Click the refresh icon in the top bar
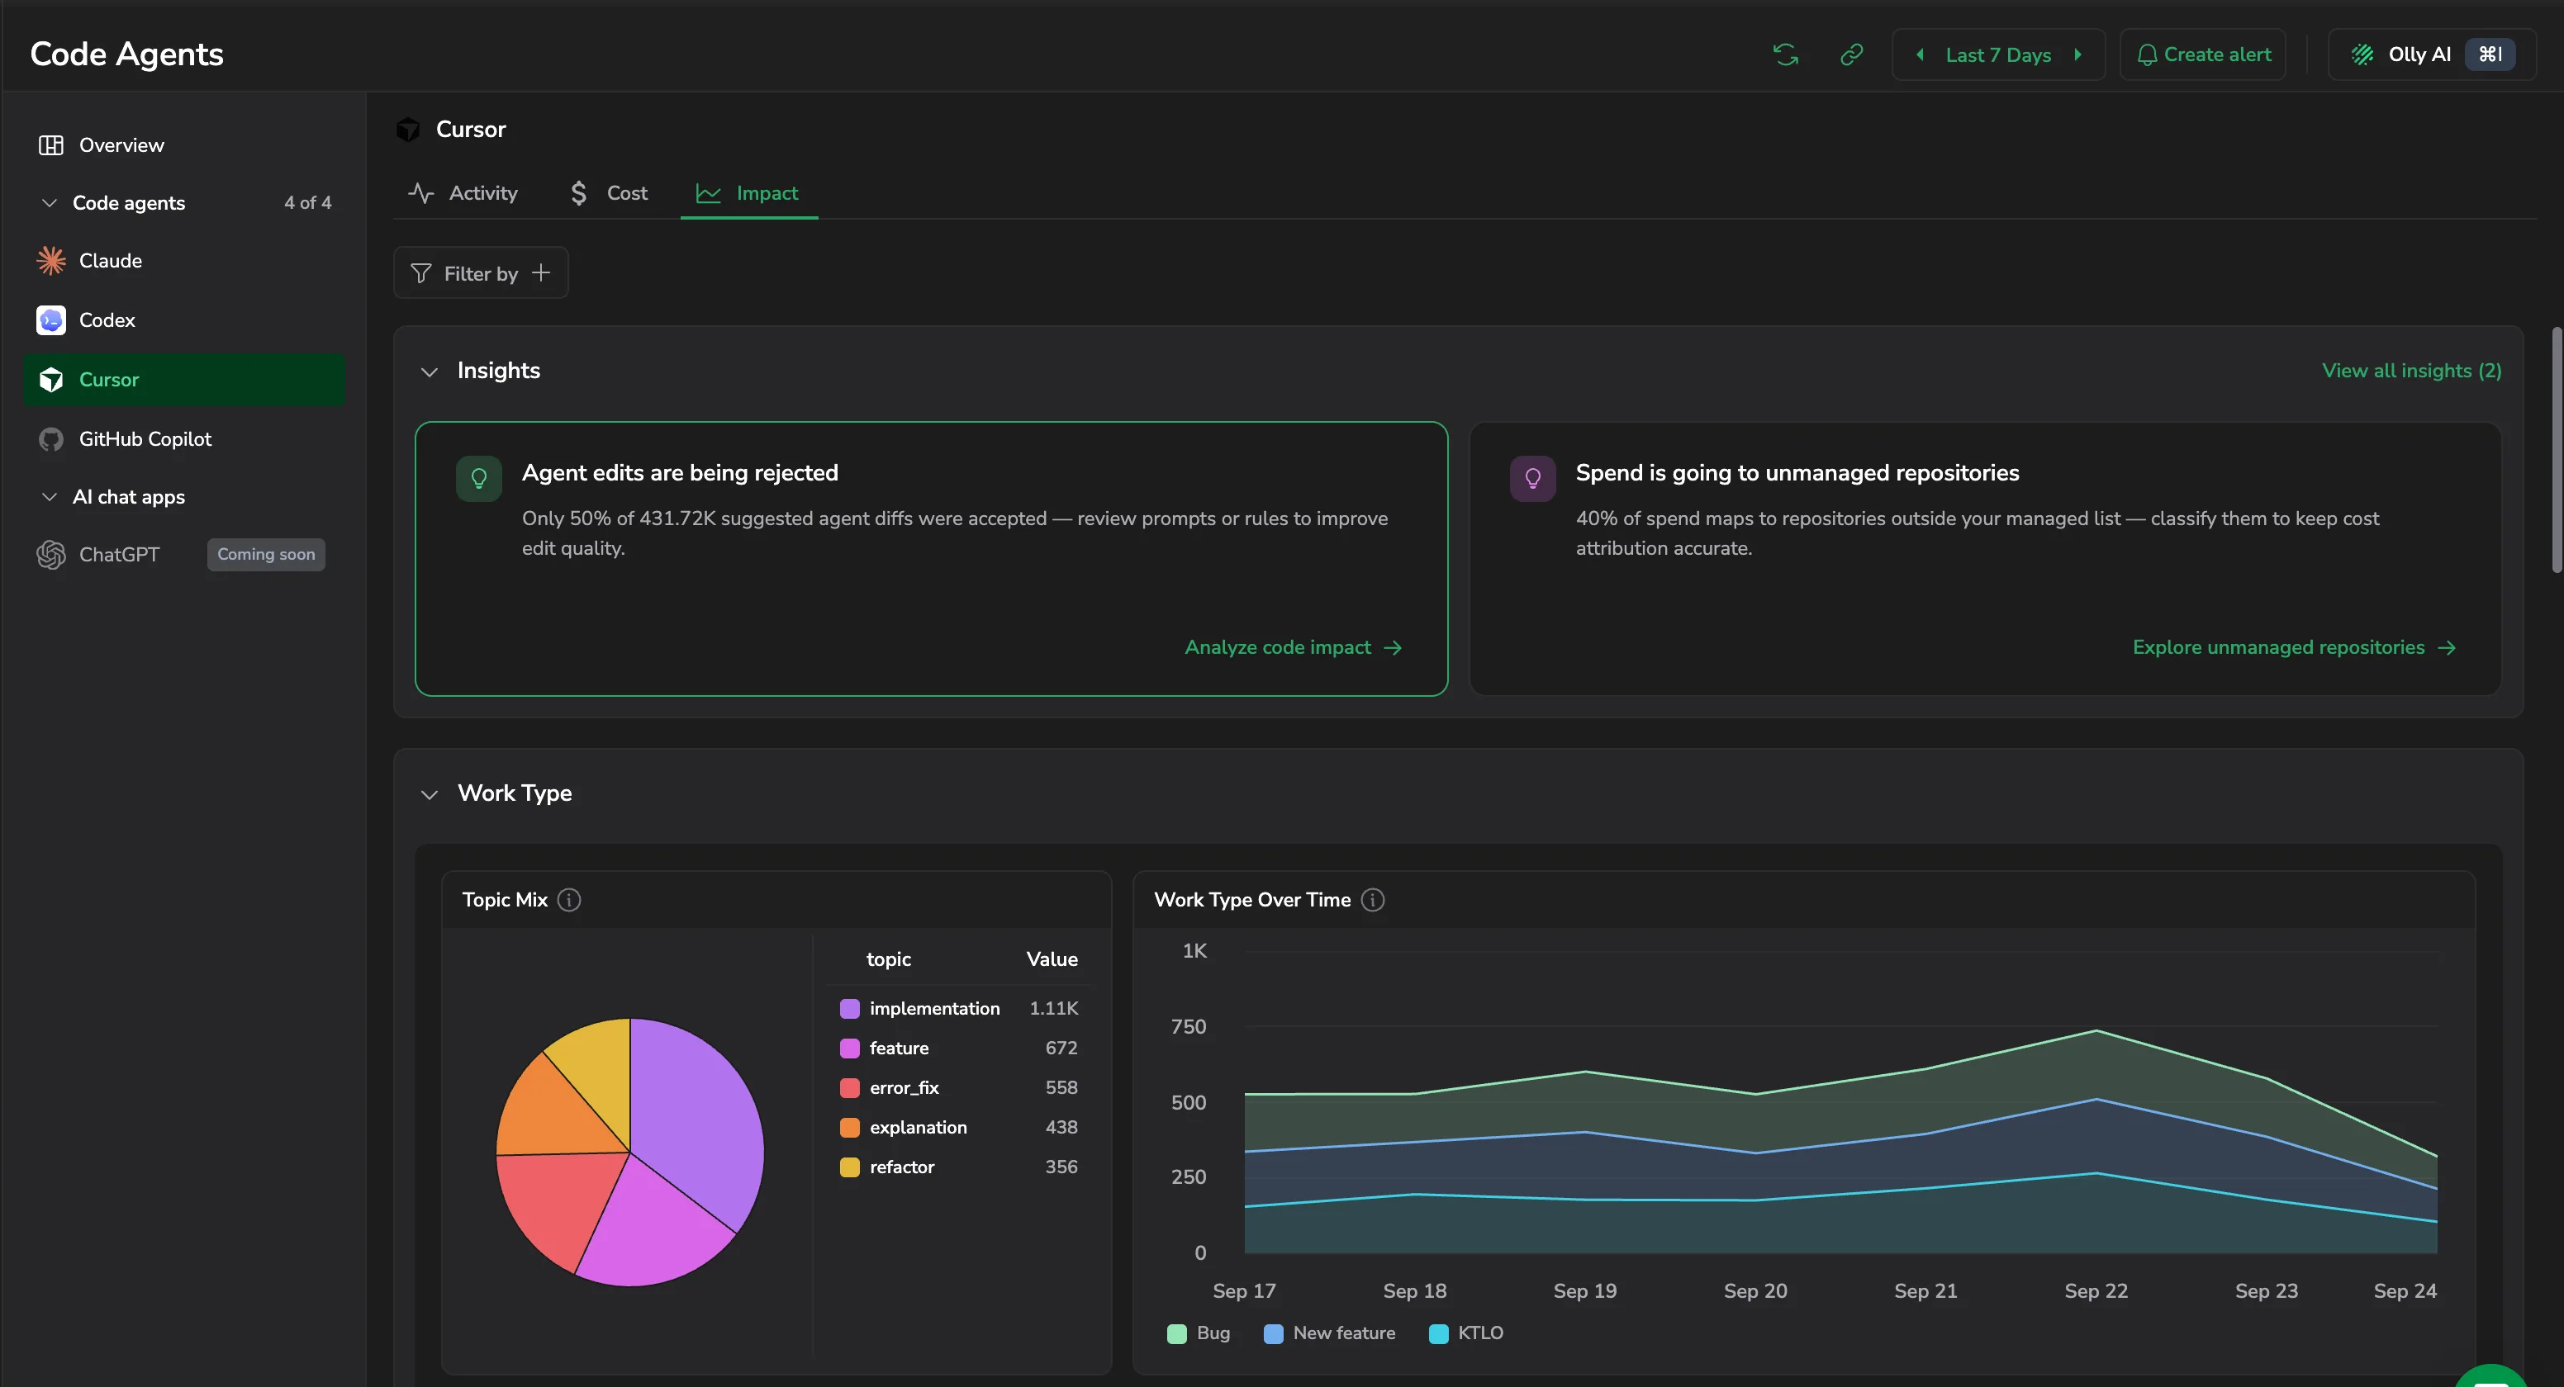 click(1786, 54)
